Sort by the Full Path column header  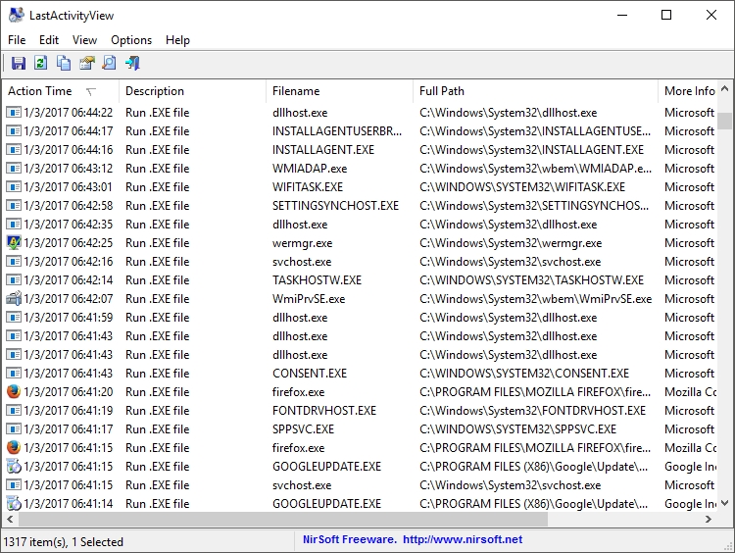pos(535,91)
